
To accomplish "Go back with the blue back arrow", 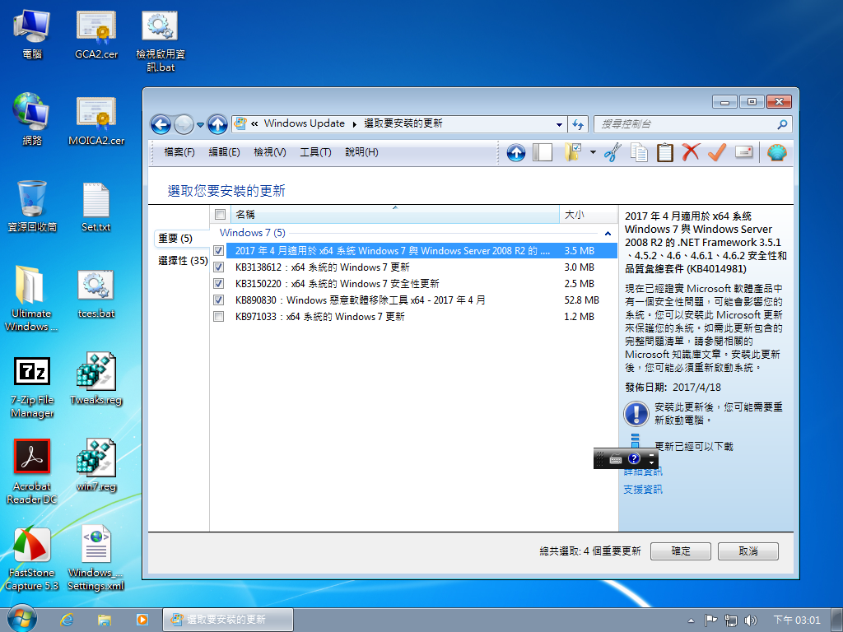I will [x=161, y=125].
